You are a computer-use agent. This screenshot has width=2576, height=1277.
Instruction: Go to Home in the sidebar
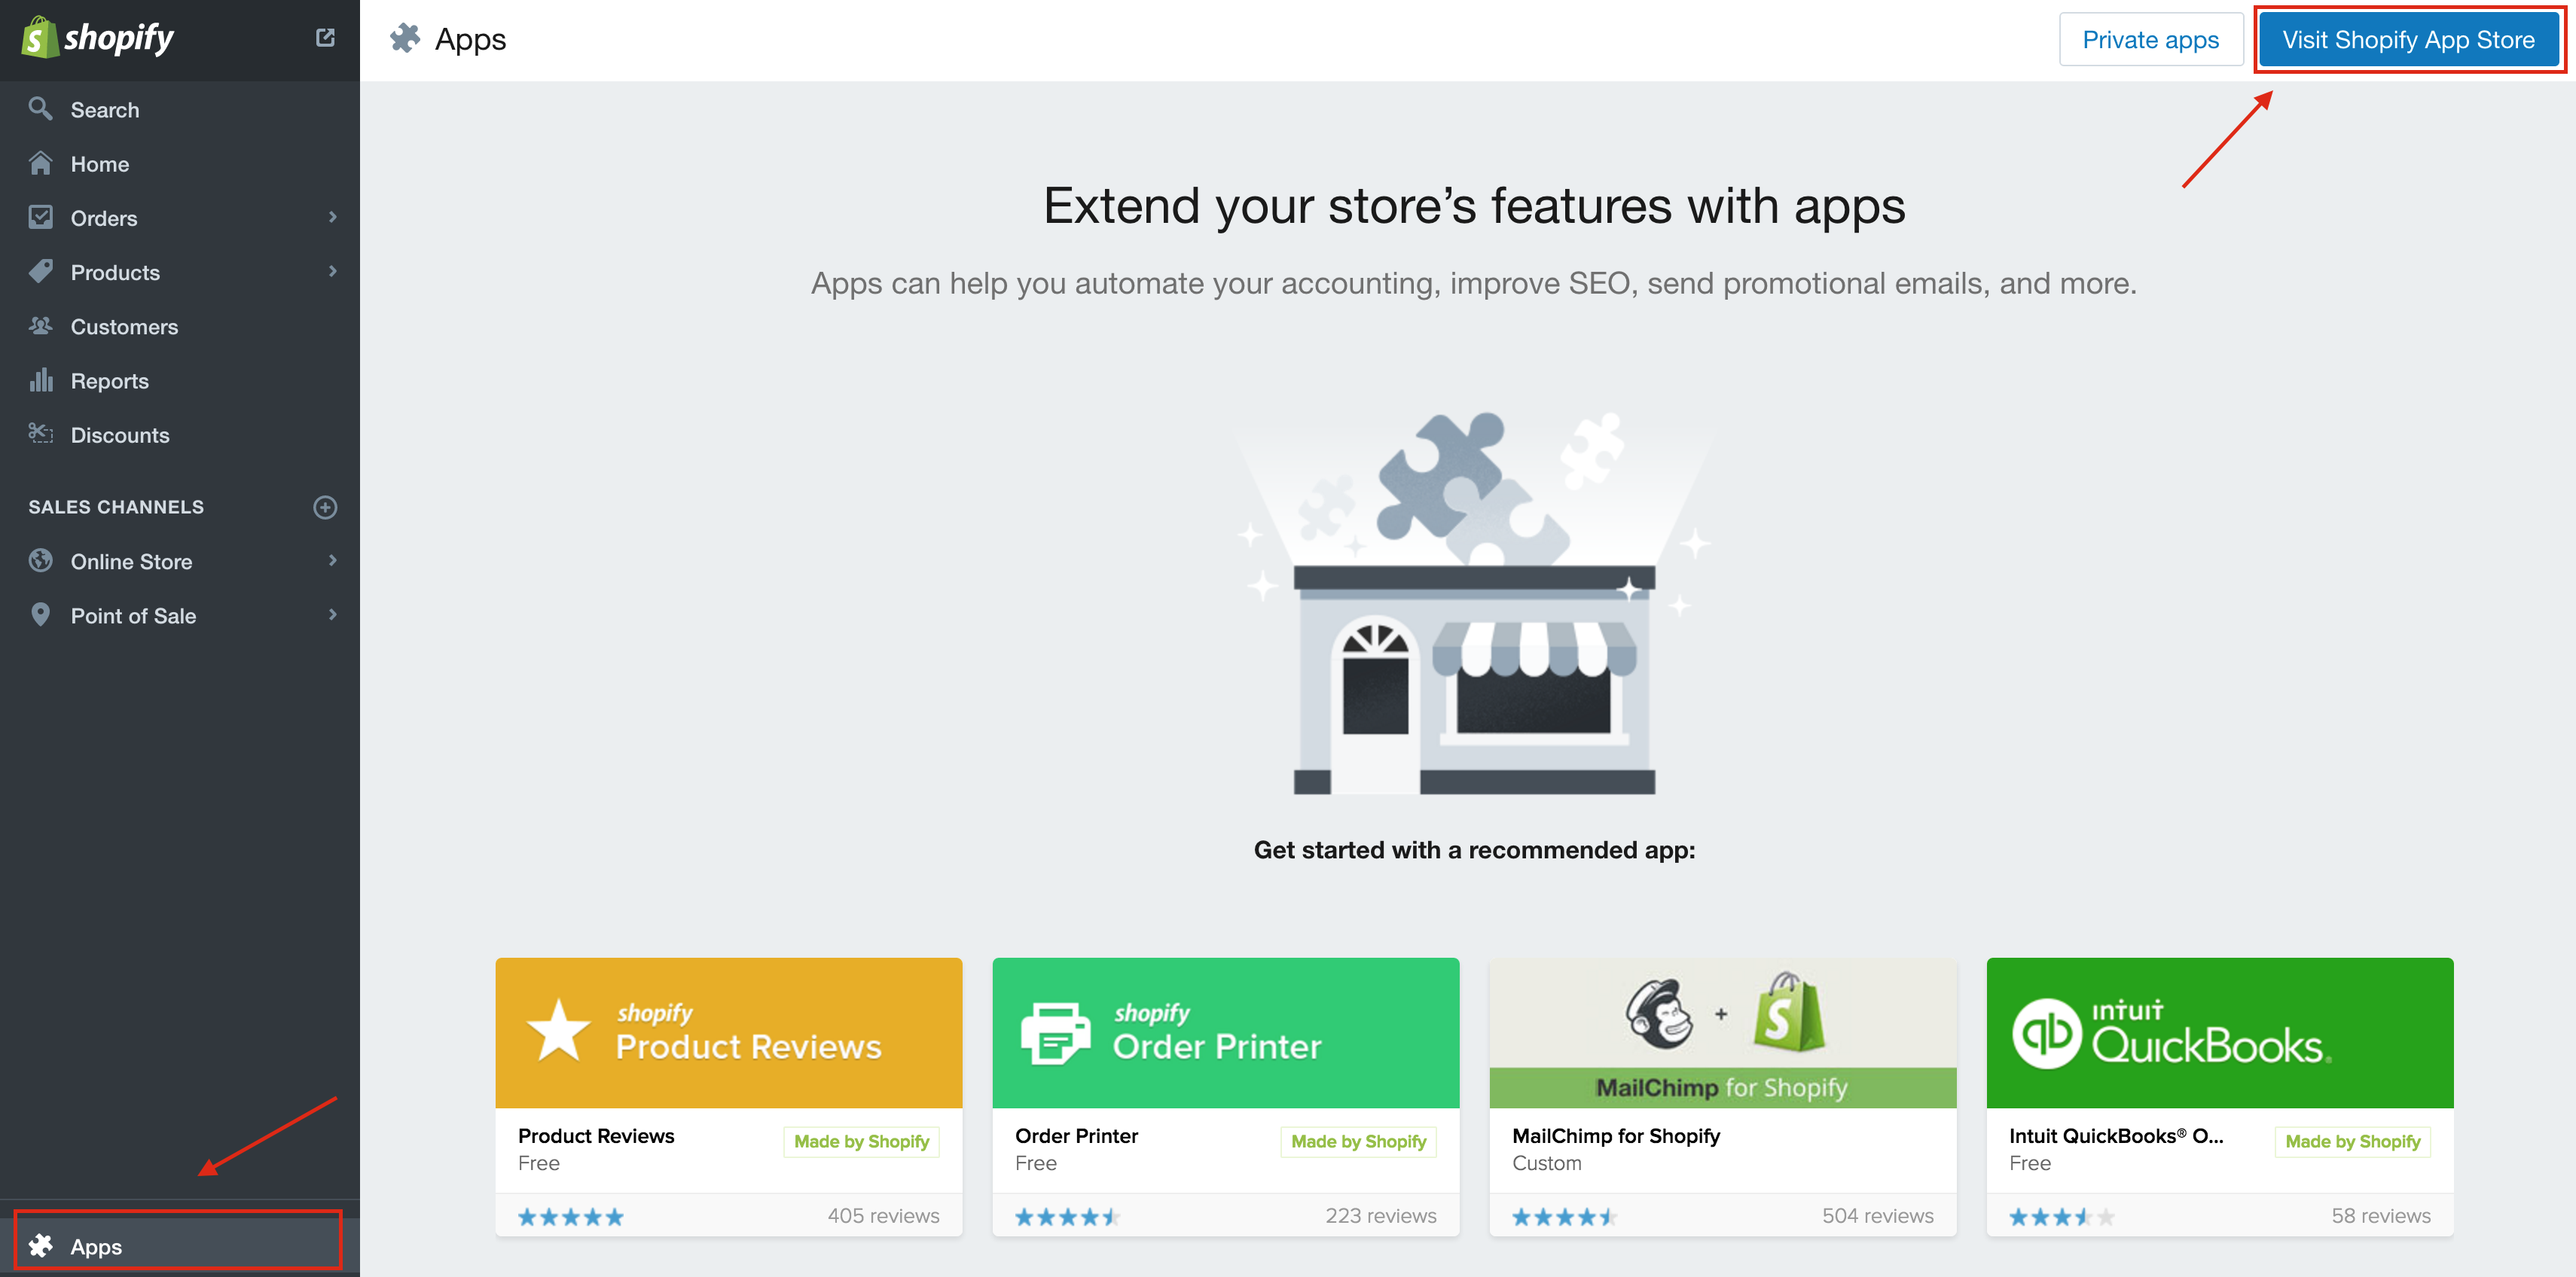(x=180, y=163)
